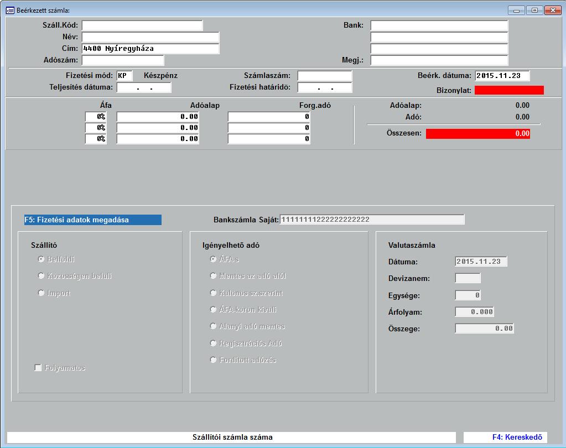
Task: Click the Valutaszámla group heading
Action: click(x=412, y=245)
